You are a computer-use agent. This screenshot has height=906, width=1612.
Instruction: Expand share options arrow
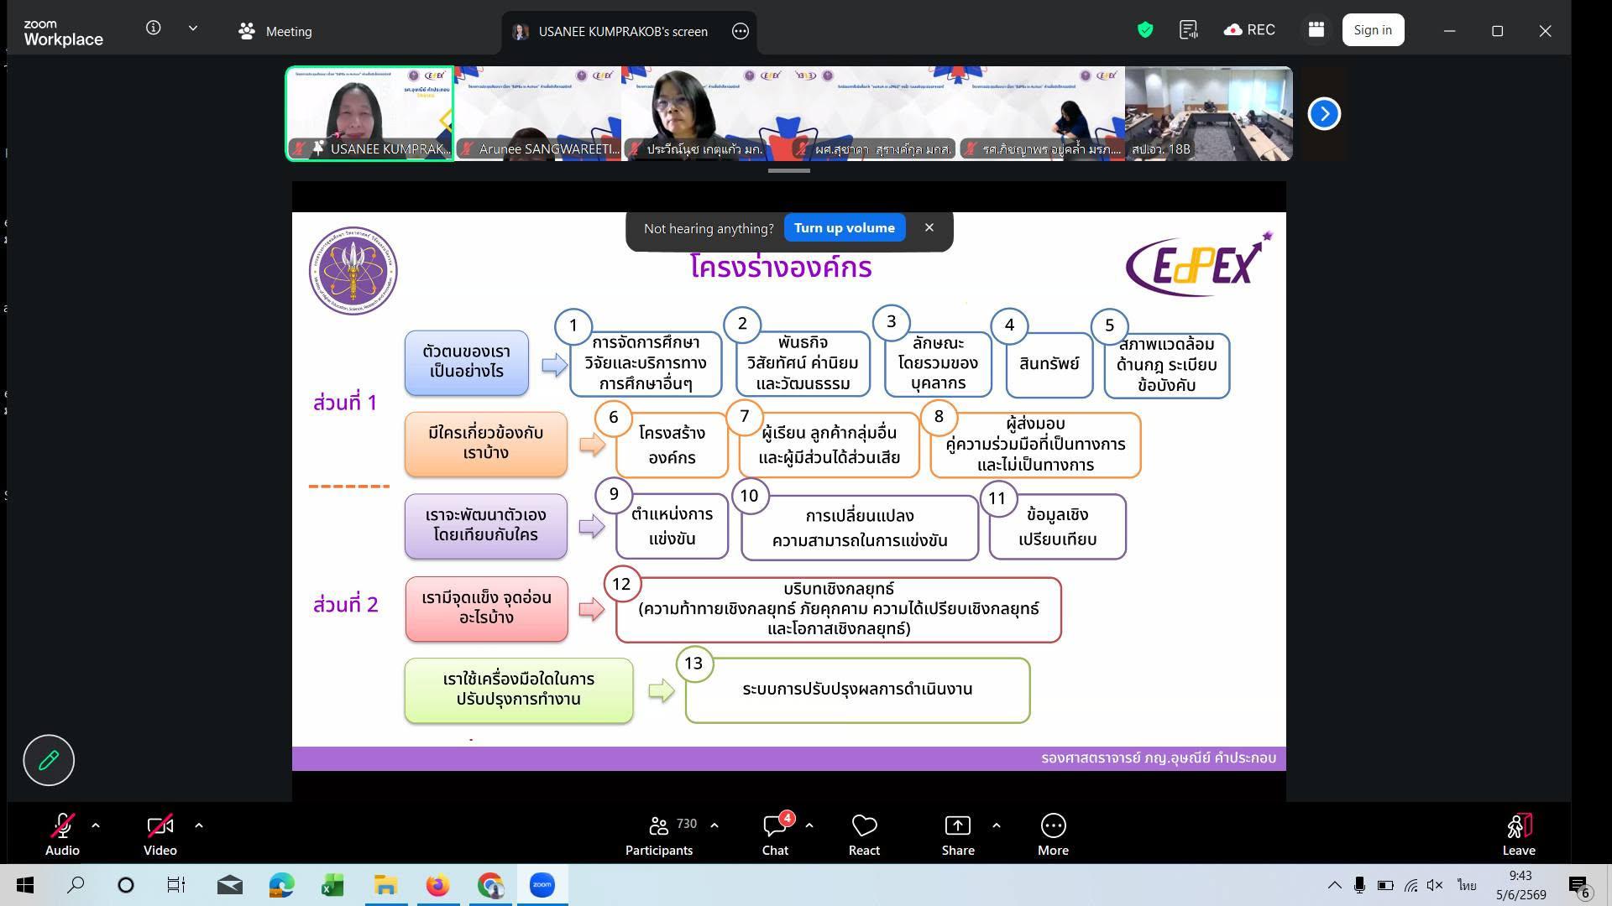point(997,825)
